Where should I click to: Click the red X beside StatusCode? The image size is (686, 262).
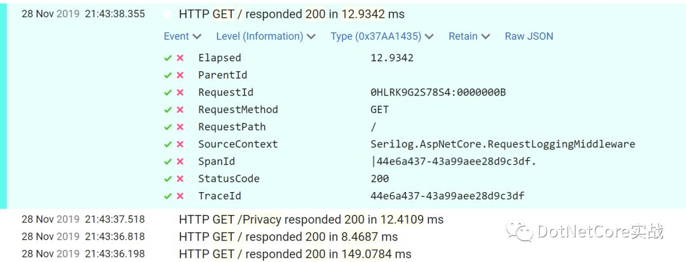(x=180, y=179)
